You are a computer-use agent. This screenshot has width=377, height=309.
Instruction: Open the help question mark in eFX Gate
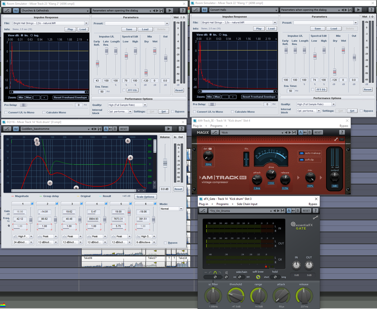point(315,211)
